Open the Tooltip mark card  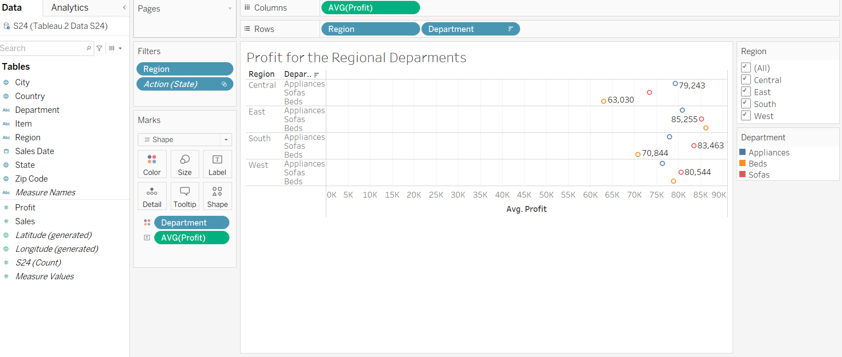click(184, 196)
